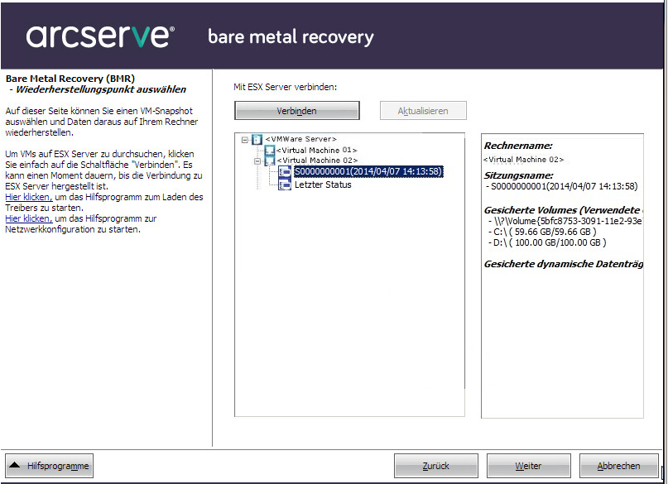Open the network configuration utility link
Image resolution: width=668 pixels, height=484 pixels.
point(28,218)
